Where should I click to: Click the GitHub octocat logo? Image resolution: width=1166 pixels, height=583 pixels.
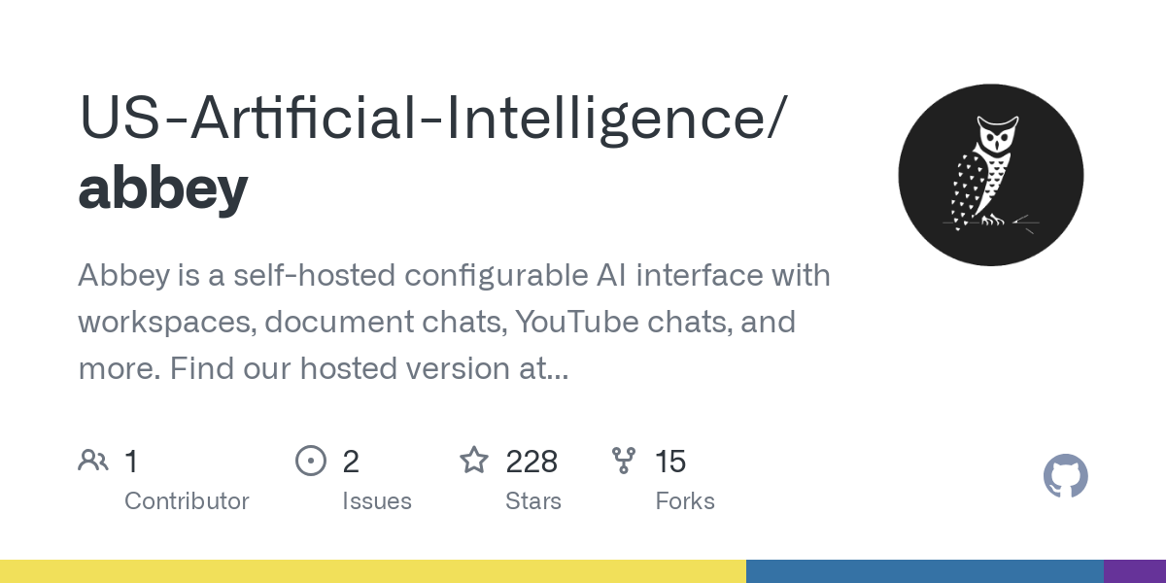click(x=1065, y=477)
